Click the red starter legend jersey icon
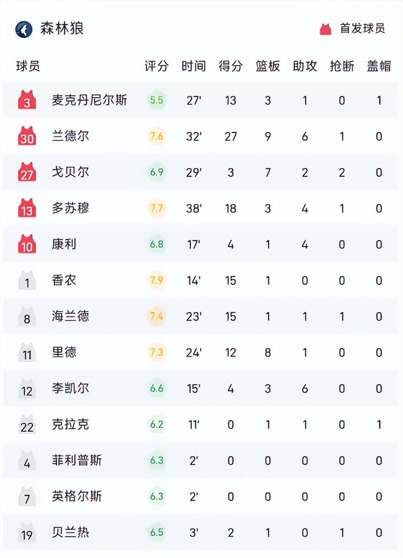The image size is (403, 558). [x=326, y=29]
